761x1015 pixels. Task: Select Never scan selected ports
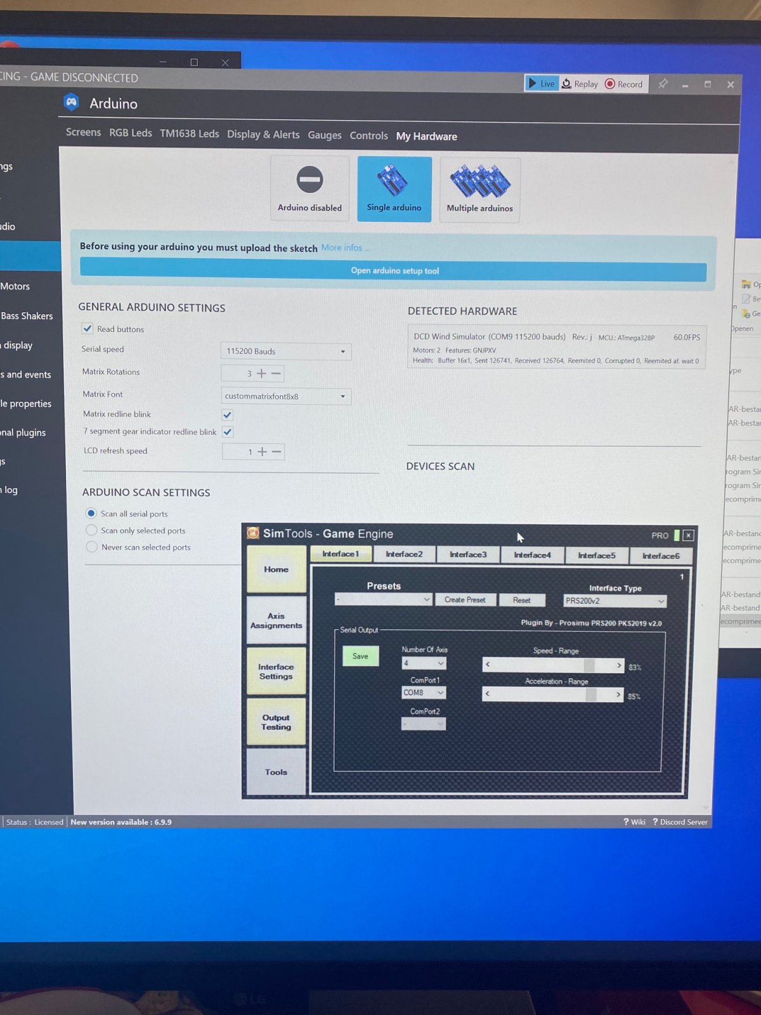pos(92,547)
